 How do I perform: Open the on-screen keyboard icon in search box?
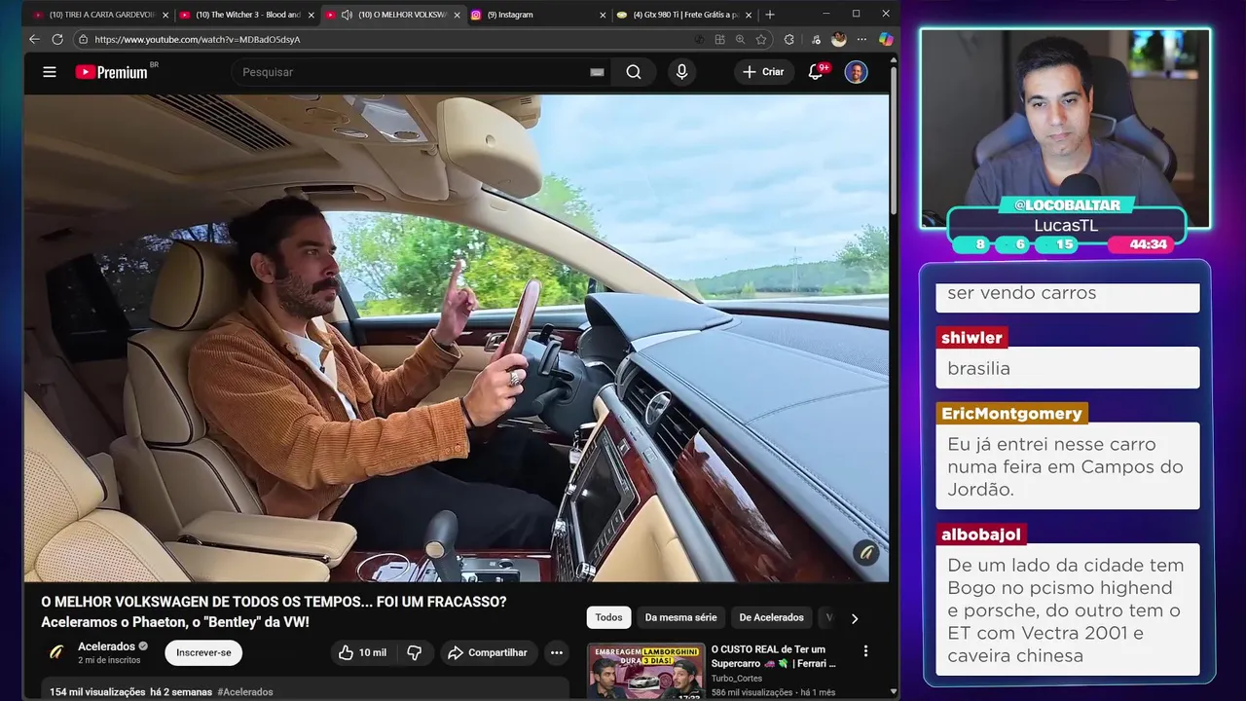(597, 72)
